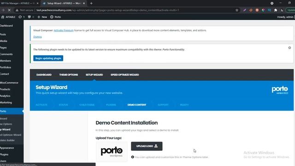Go to the SUPPORT wizard step

pos(163,105)
